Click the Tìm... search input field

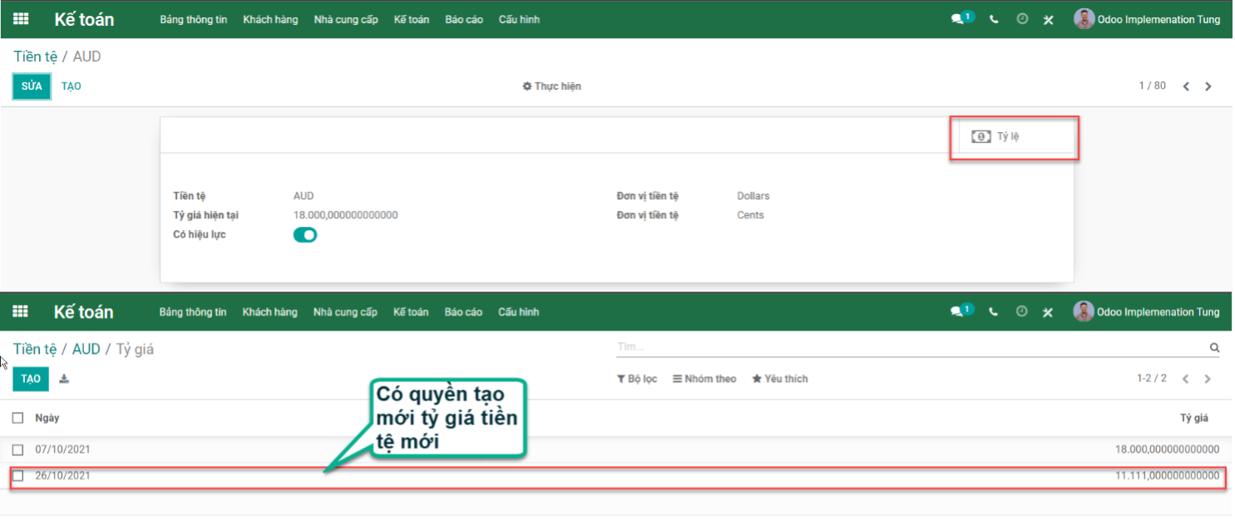point(911,347)
